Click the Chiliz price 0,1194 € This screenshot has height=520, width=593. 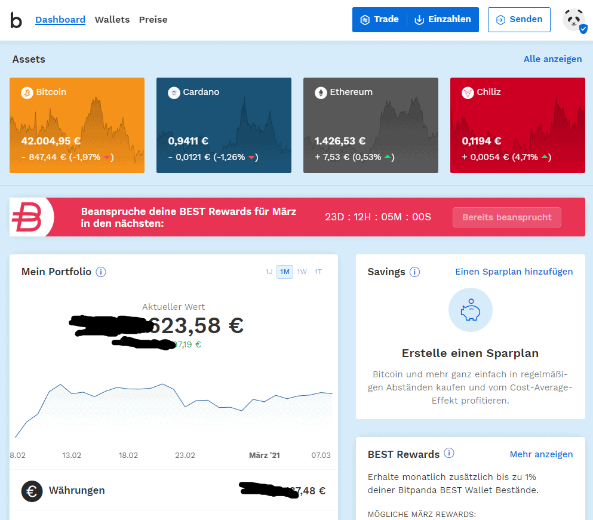(481, 141)
